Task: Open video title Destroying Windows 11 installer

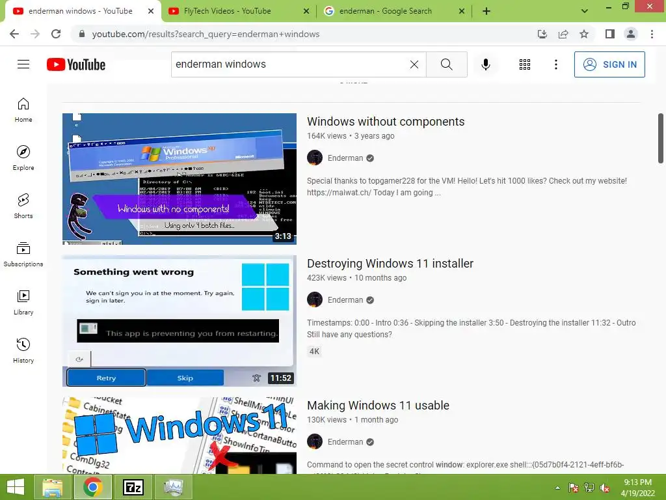Action: tap(390, 264)
